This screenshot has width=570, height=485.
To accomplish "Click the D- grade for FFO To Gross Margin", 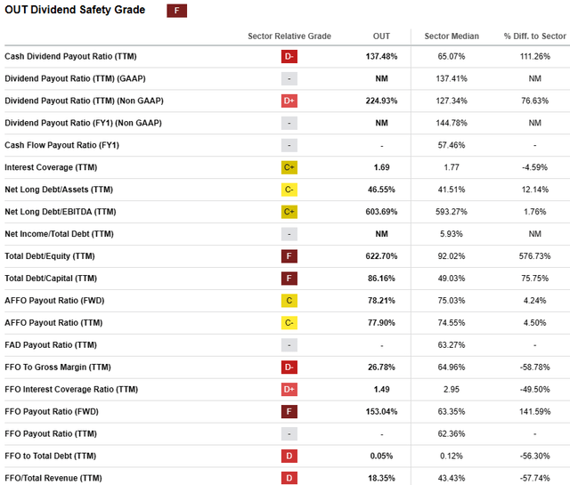I will click(x=289, y=367).
